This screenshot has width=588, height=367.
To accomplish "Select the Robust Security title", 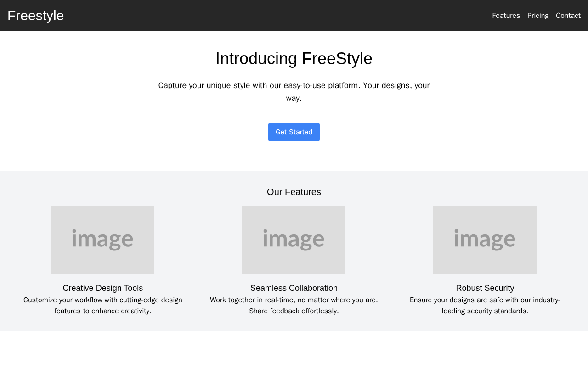I will point(485,288).
